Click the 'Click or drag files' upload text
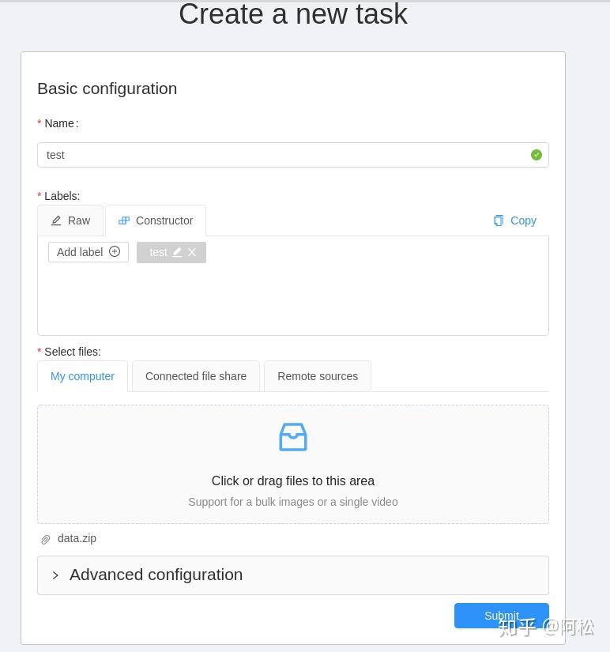Image resolution: width=610 pixels, height=652 pixels. (x=293, y=481)
